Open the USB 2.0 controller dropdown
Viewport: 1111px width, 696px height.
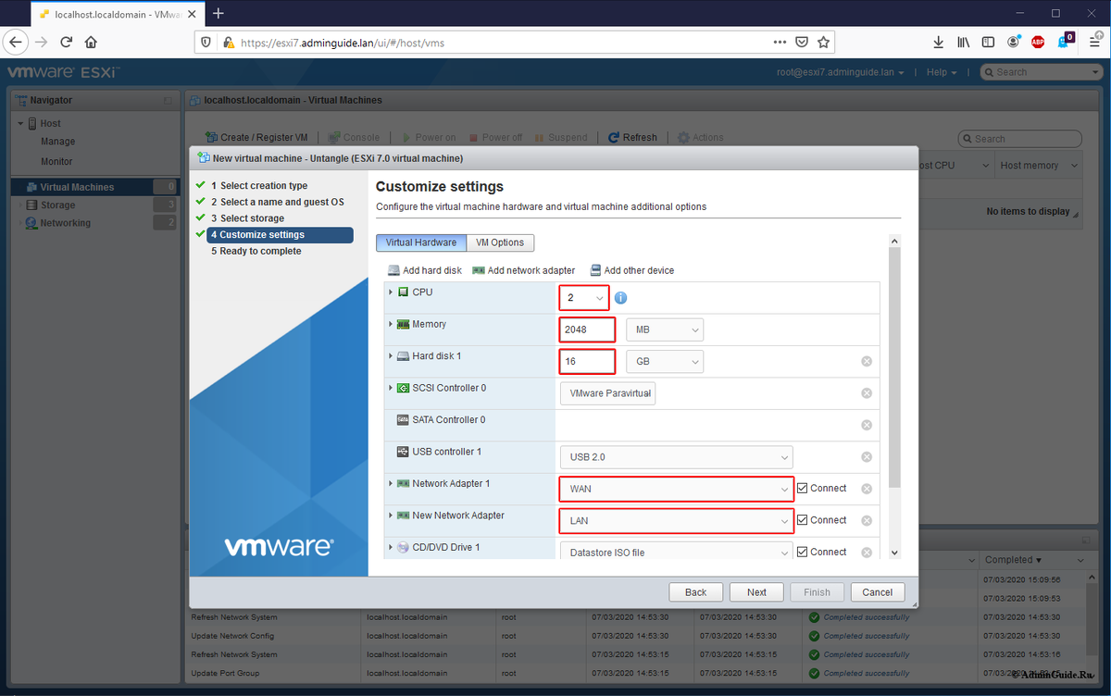(x=676, y=457)
